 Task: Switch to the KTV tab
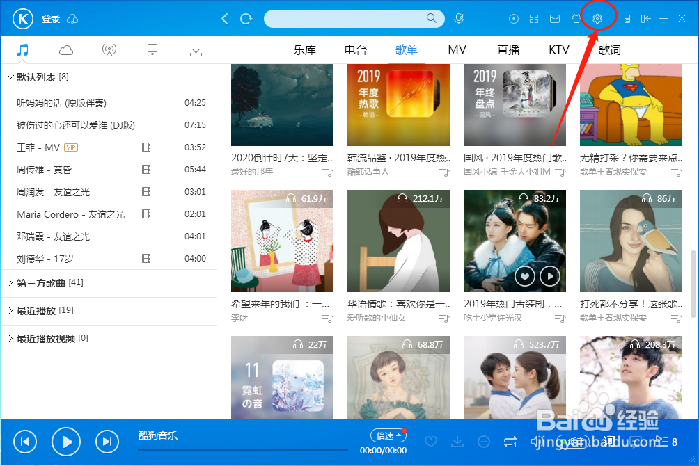(x=559, y=50)
